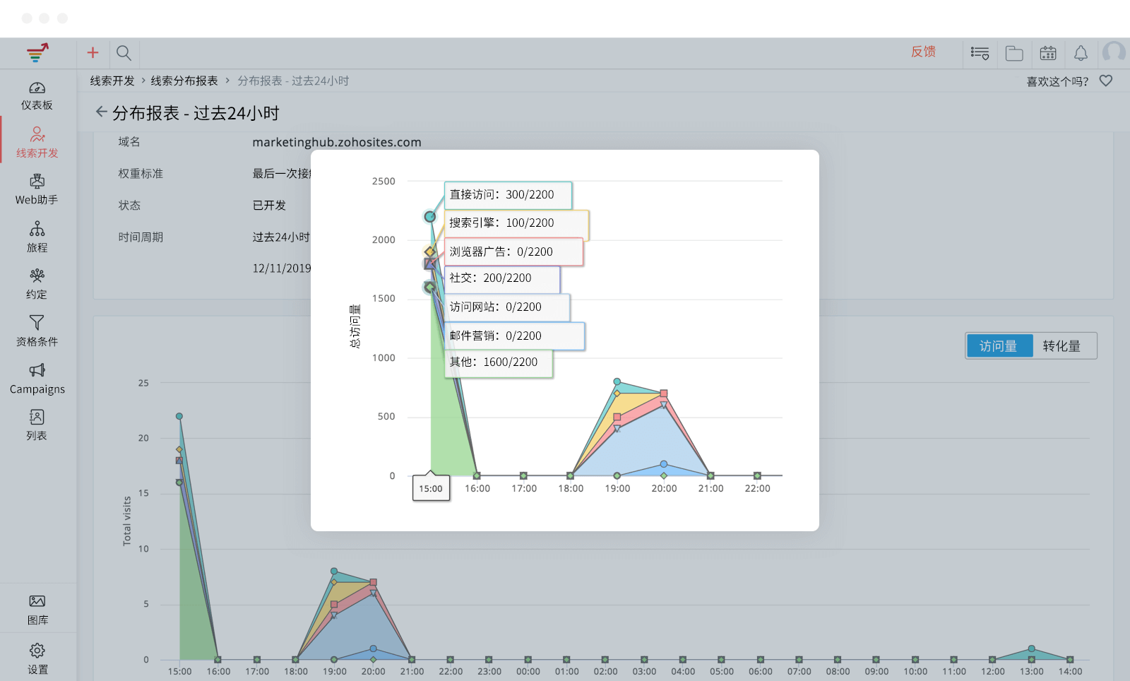Open the 旅程 journey sidebar icon
This screenshot has width=1130, height=681.
pos(37,230)
